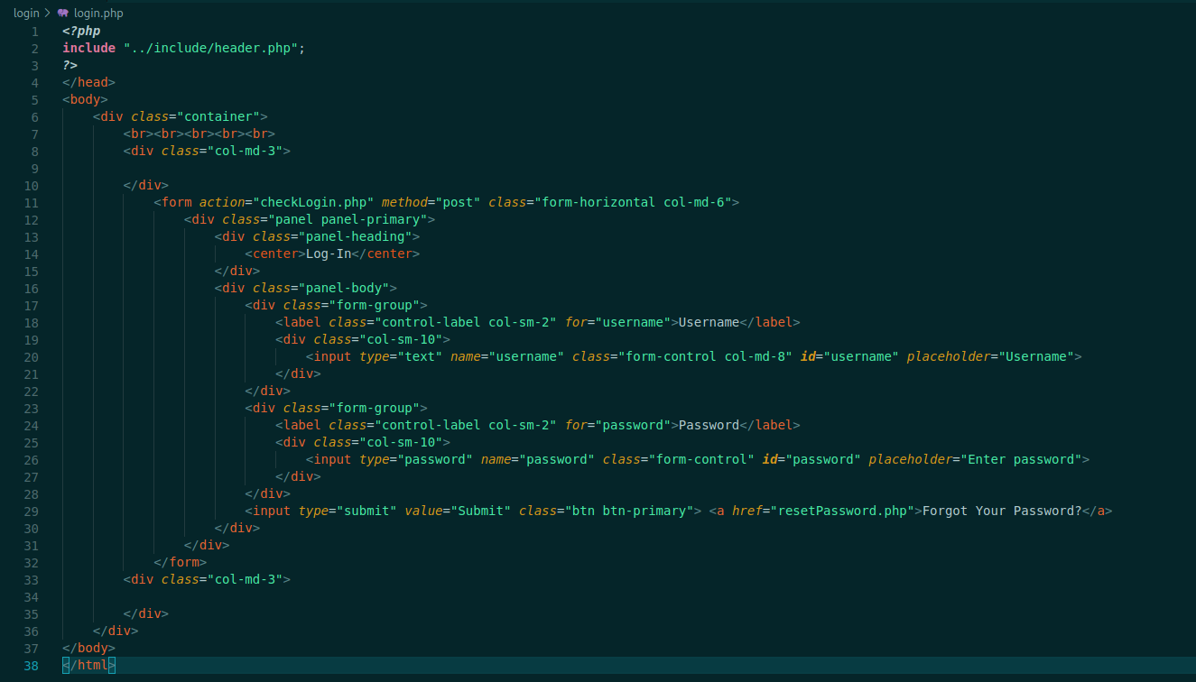Click the "Submit" value on line 29
Image resolution: width=1196 pixels, height=682 pixels.
tap(481, 511)
